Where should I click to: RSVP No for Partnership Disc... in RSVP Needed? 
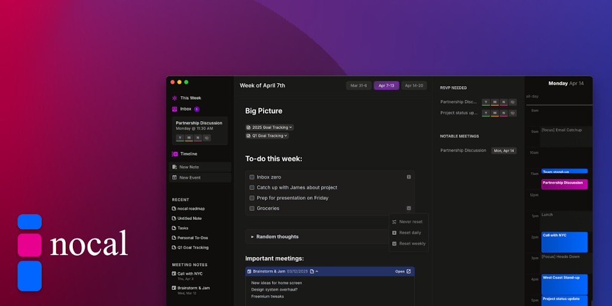point(504,102)
